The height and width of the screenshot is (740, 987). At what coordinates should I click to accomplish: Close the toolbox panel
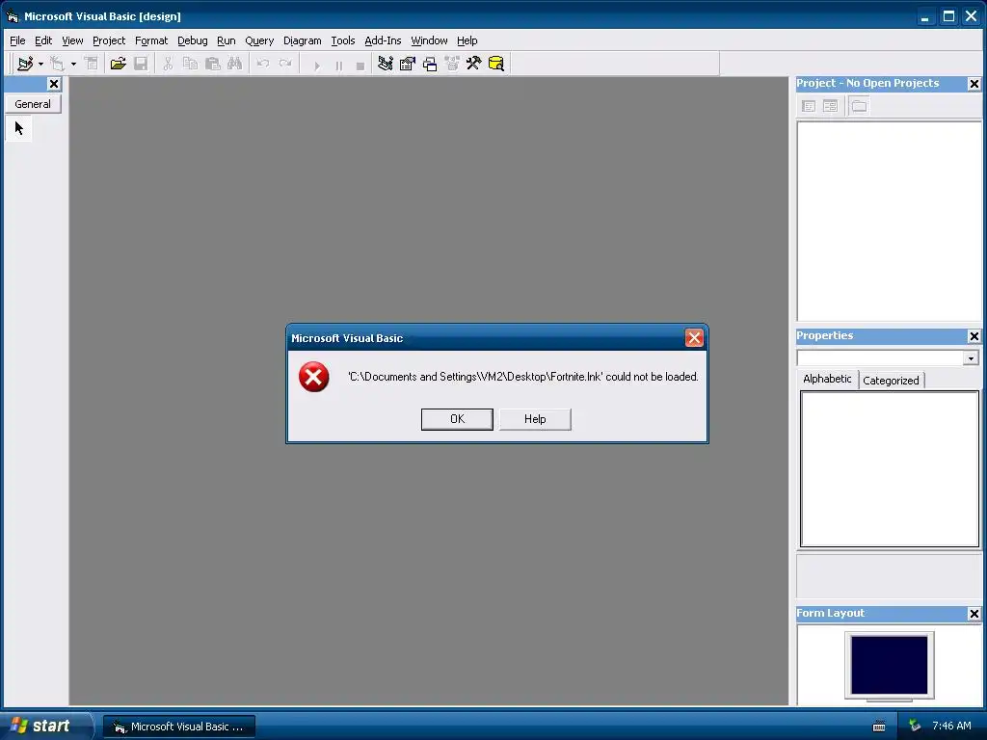click(54, 84)
